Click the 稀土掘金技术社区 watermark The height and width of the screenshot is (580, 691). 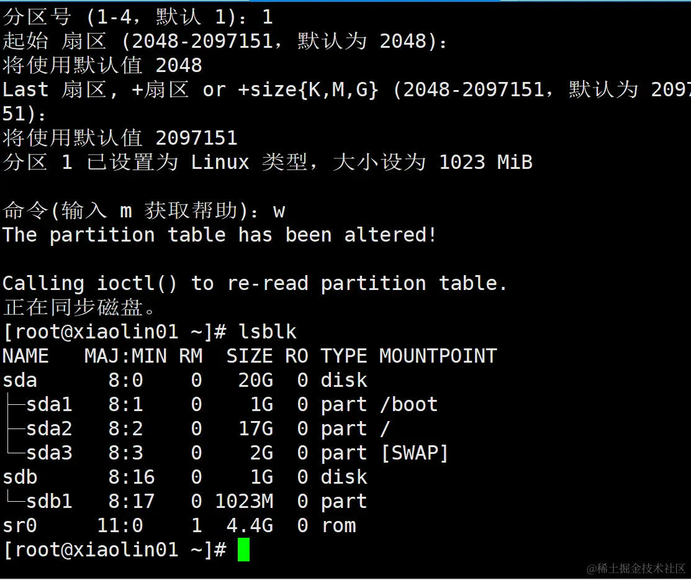coord(633,569)
